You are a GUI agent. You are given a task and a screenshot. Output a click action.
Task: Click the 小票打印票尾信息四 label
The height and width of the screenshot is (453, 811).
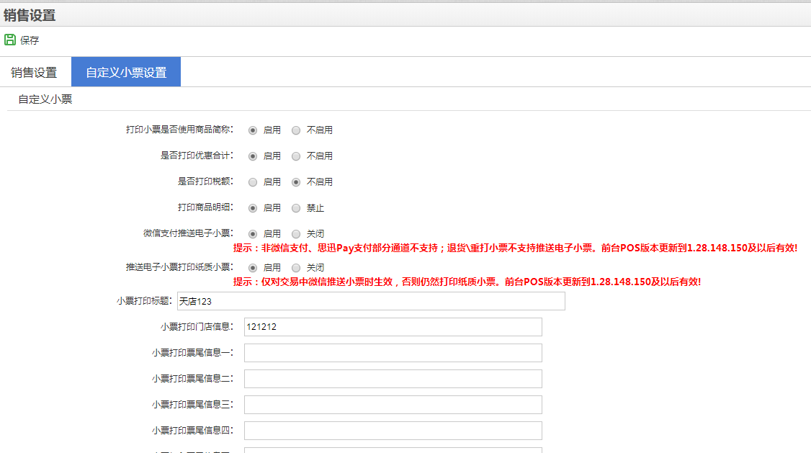pyautogui.click(x=192, y=430)
